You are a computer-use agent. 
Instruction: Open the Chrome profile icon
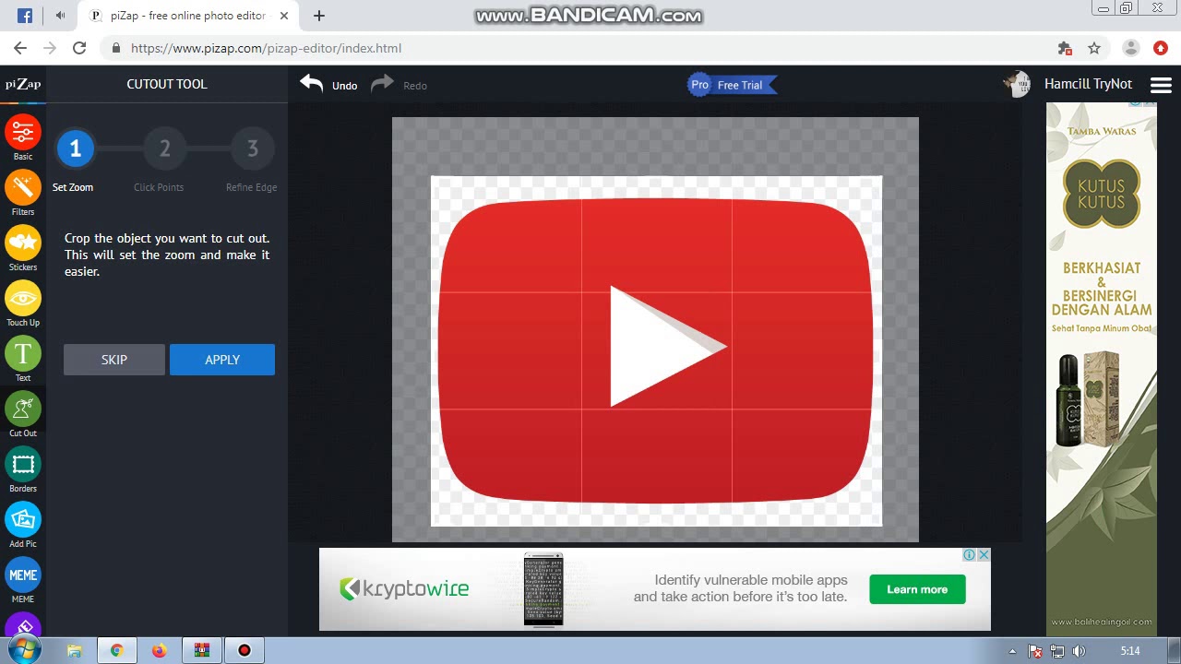coord(1131,48)
